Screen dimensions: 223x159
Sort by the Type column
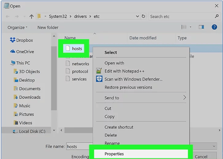[x=182, y=38]
